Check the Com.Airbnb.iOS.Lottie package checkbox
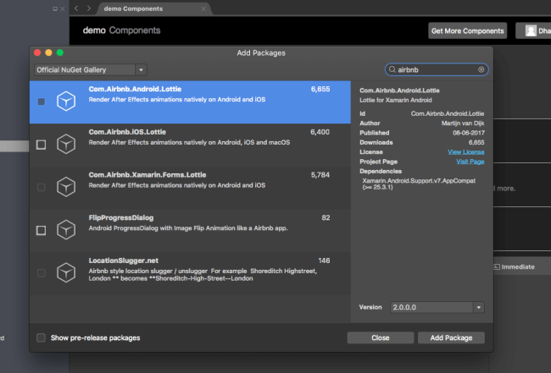 click(x=41, y=145)
